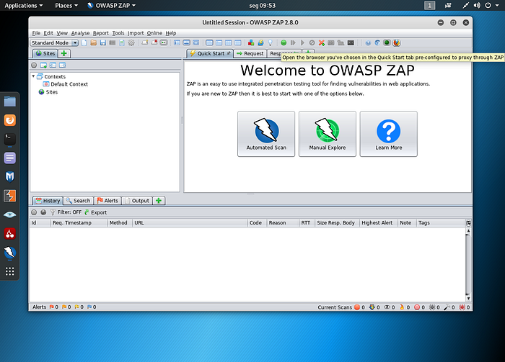Click the Manual Explore button
Image resolution: width=505 pixels, height=362 pixels.
tap(328, 134)
